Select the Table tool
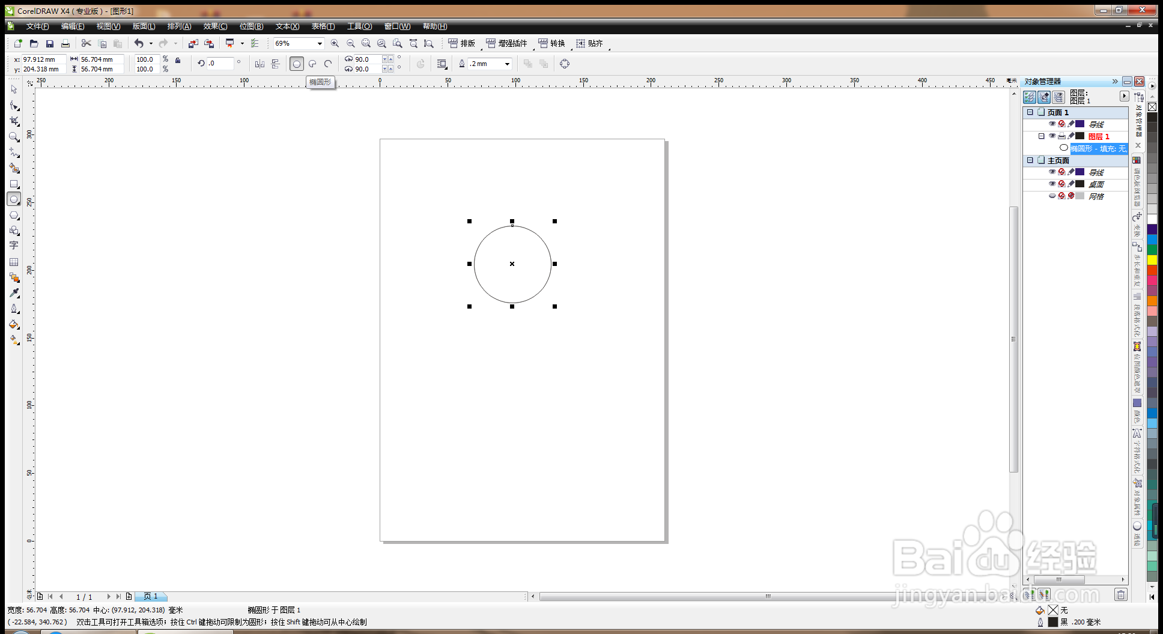This screenshot has width=1163, height=634. coord(14,262)
